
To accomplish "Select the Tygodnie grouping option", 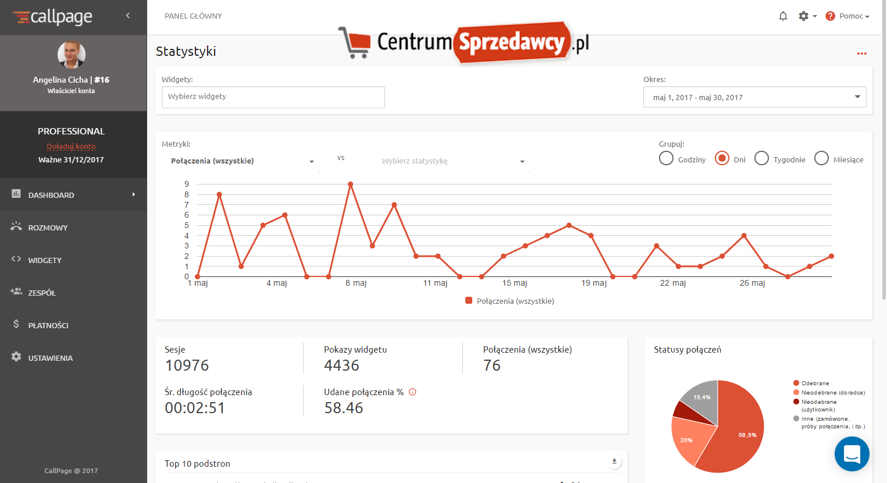I will pyautogui.click(x=761, y=158).
